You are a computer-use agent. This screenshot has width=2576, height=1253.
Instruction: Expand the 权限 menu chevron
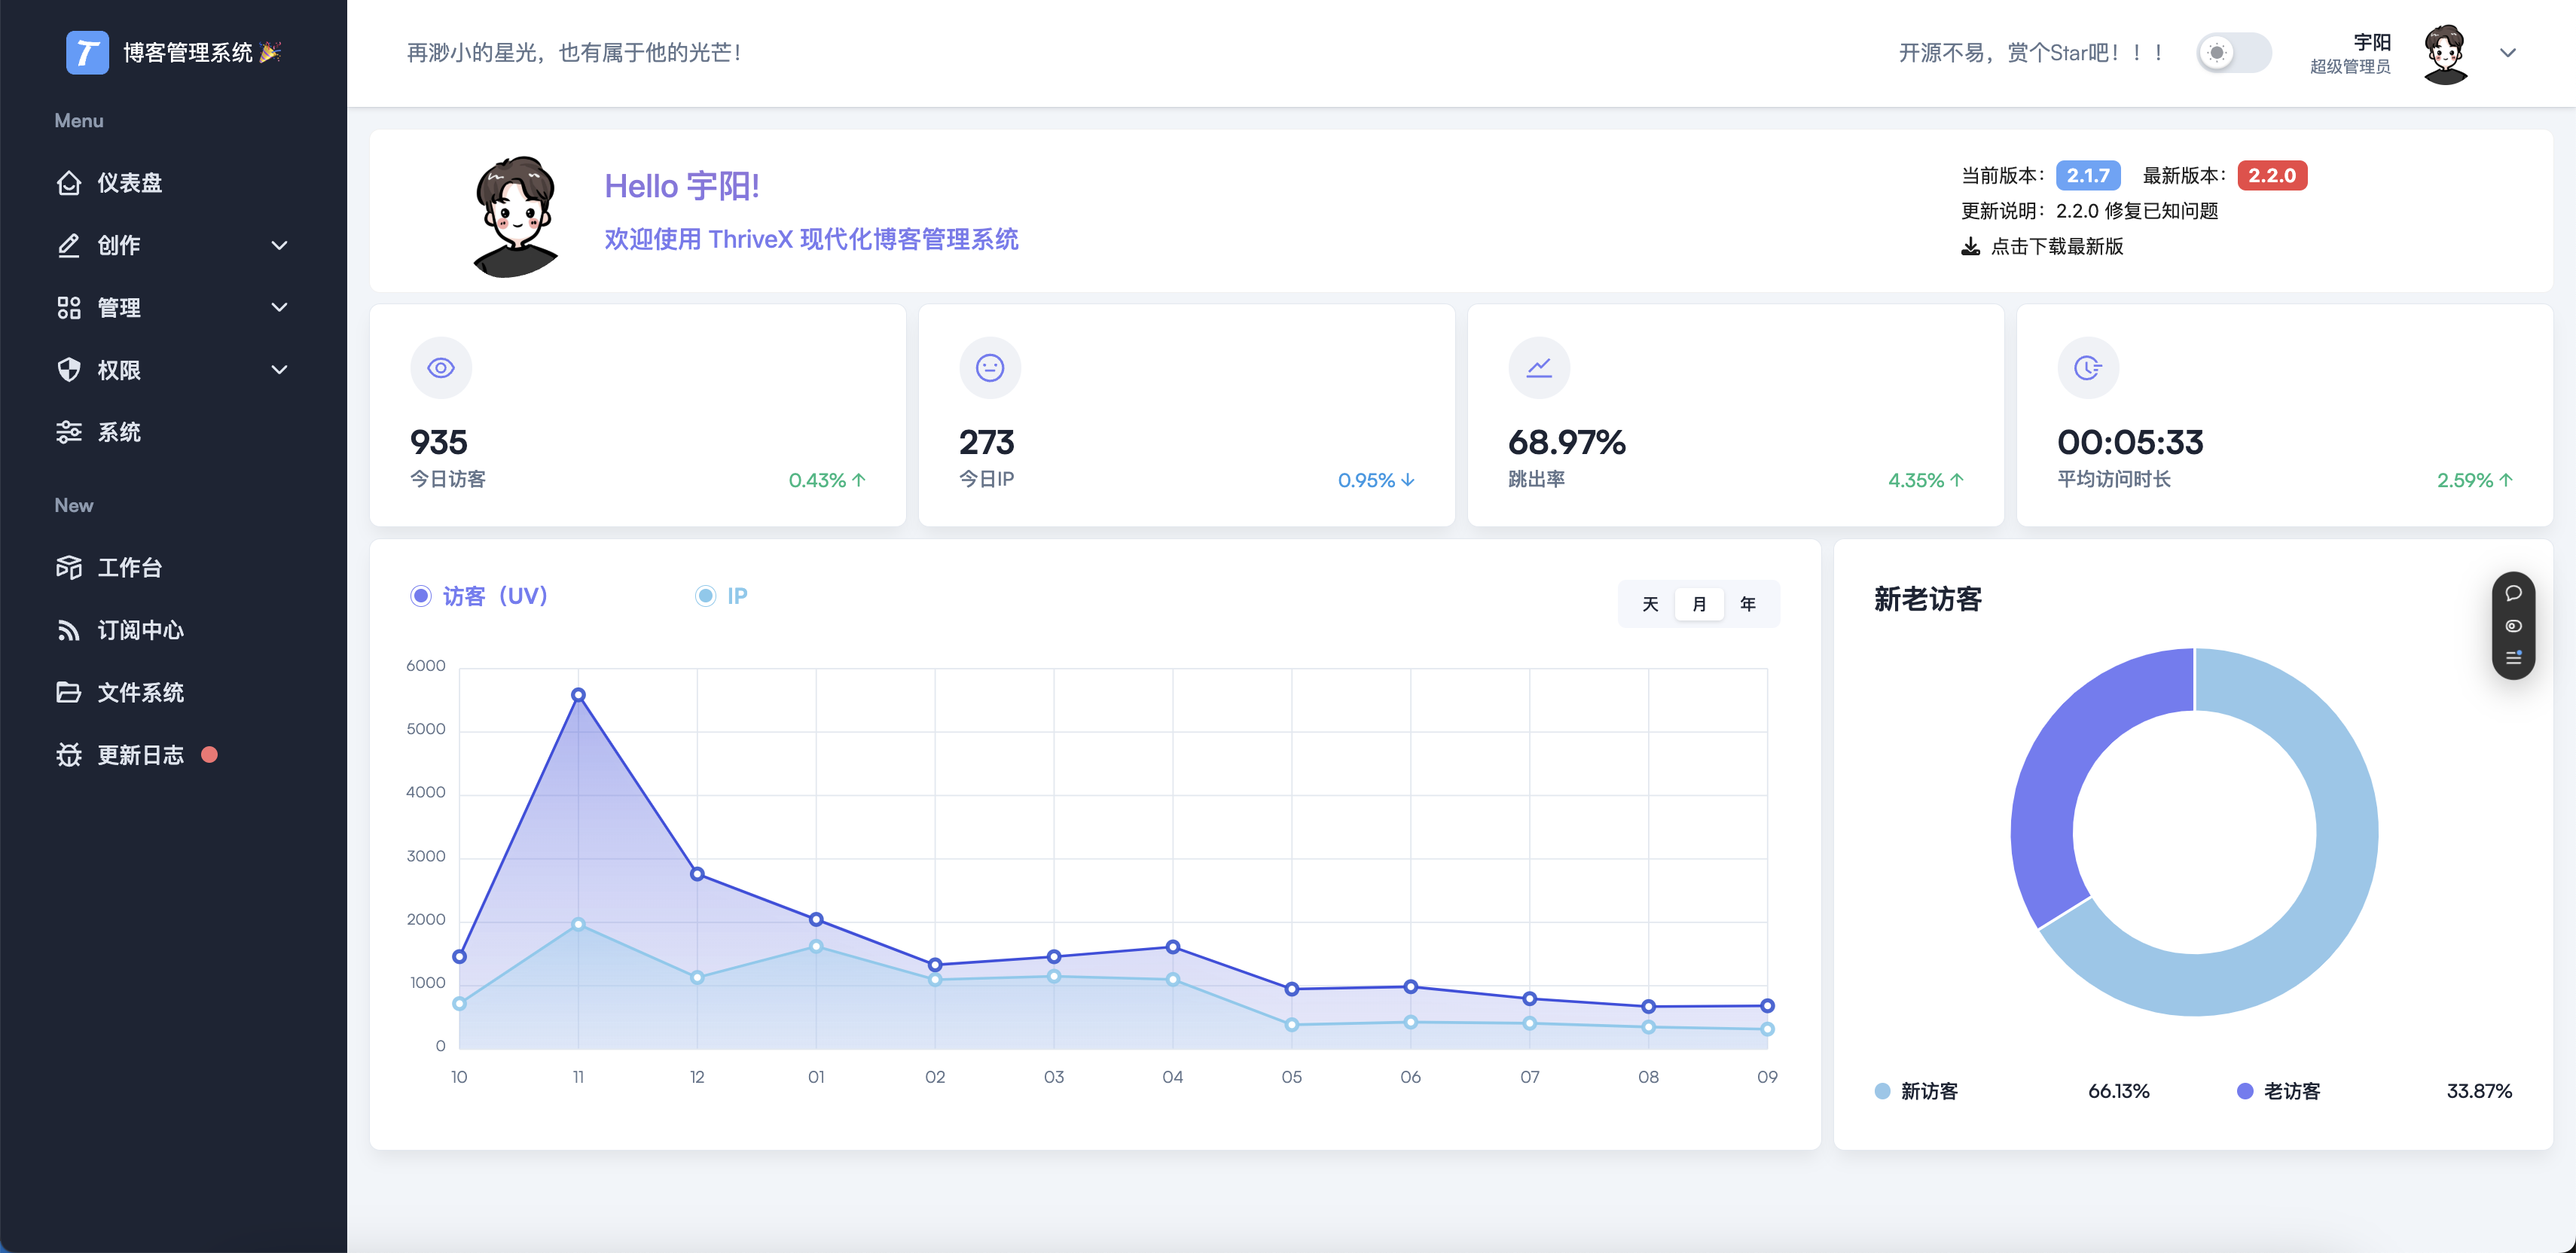[x=279, y=370]
